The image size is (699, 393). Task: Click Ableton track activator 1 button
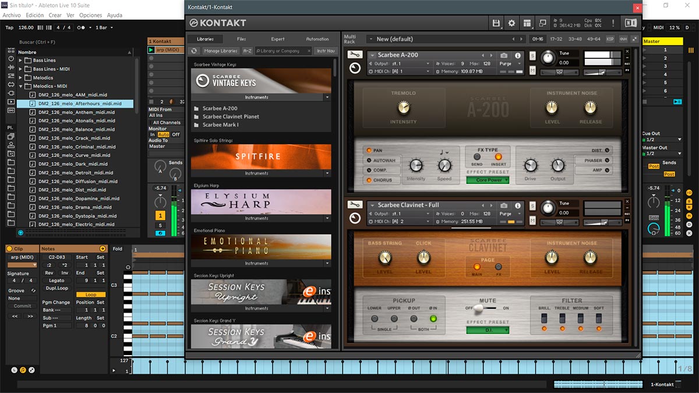pos(161,215)
